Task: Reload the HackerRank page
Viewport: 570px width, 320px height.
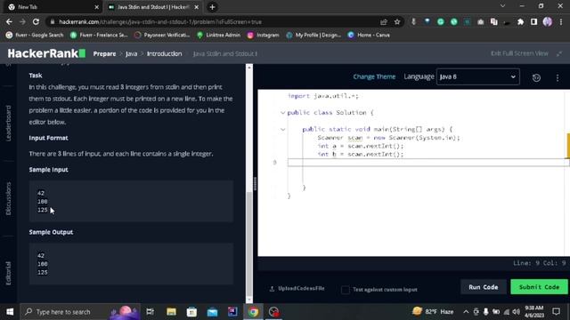Action: 36,21
